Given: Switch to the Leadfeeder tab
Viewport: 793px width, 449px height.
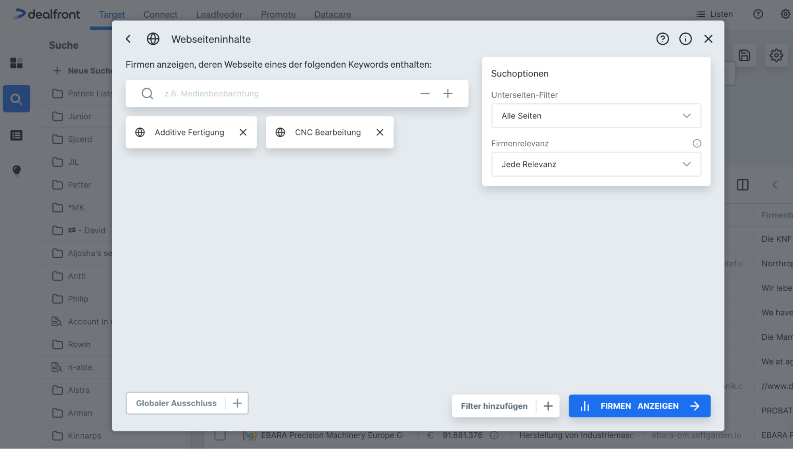Looking at the screenshot, I should (219, 14).
